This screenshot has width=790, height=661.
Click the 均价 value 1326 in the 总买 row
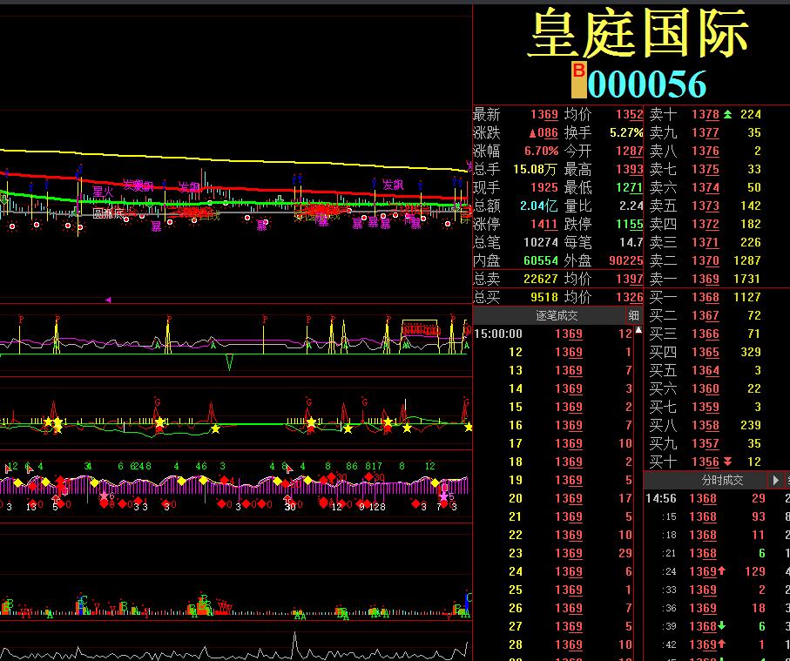629,297
